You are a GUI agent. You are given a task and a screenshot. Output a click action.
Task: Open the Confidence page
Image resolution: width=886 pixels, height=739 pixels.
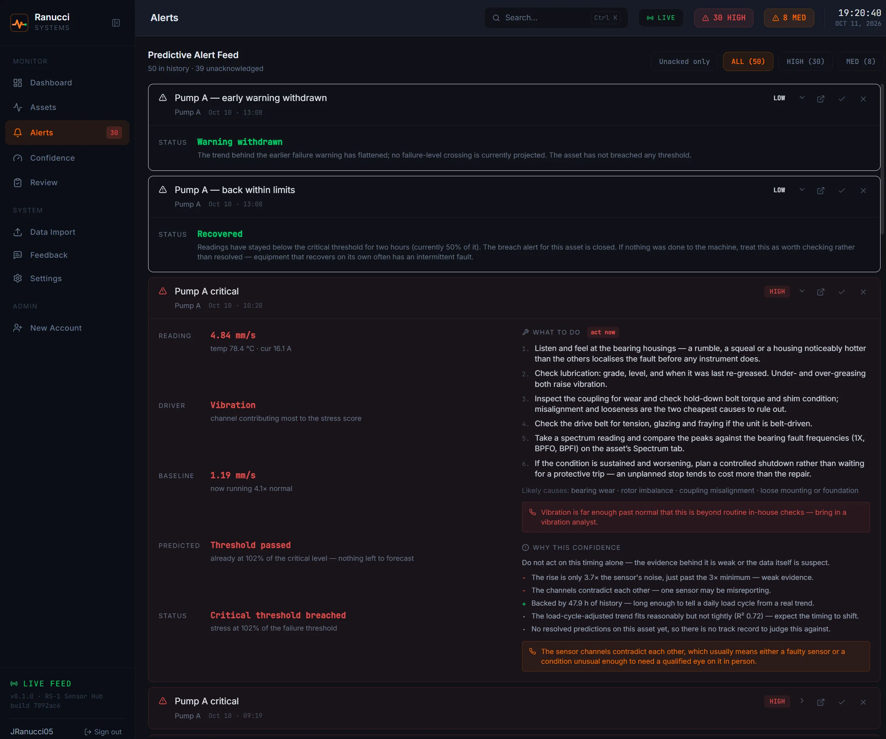pos(67,158)
